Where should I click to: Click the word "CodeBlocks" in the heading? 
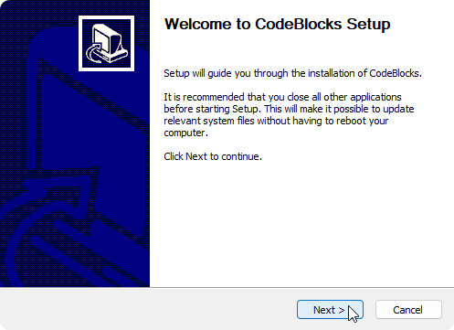tap(299, 24)
